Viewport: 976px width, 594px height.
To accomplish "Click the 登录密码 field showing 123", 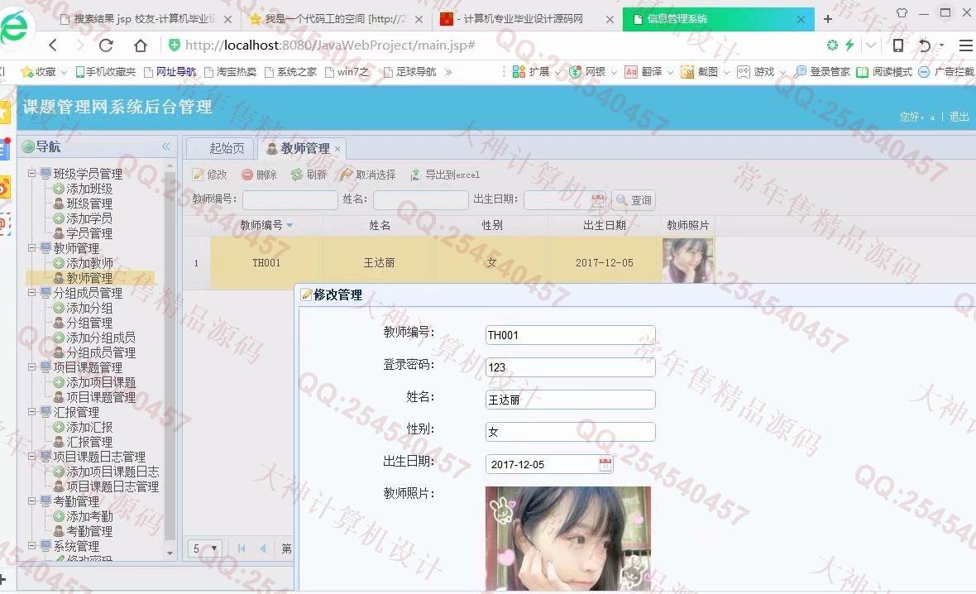I will click(570, 366).
